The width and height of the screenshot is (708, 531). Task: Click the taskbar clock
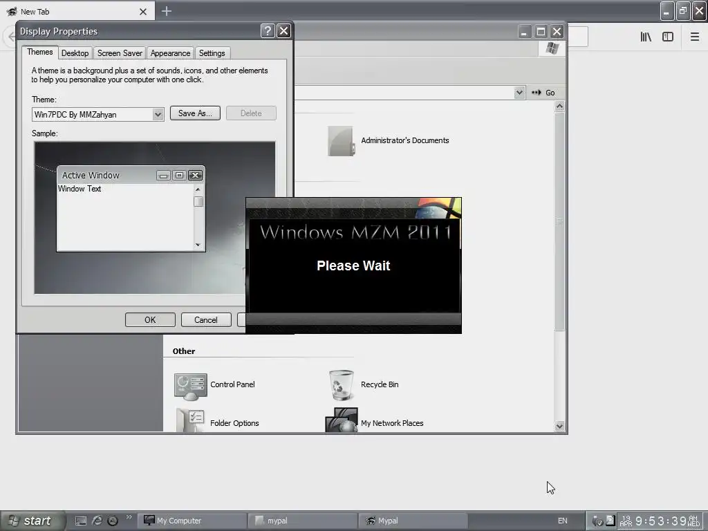[661, 521]
